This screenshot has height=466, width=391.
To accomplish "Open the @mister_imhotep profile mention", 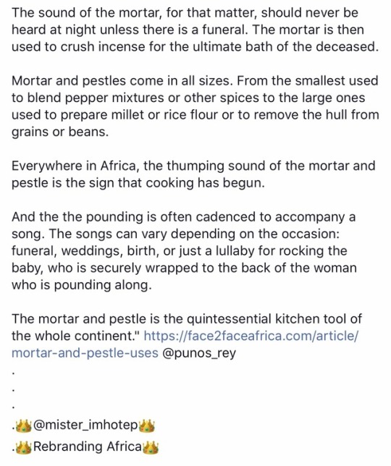I will click(x=85, y=425).
